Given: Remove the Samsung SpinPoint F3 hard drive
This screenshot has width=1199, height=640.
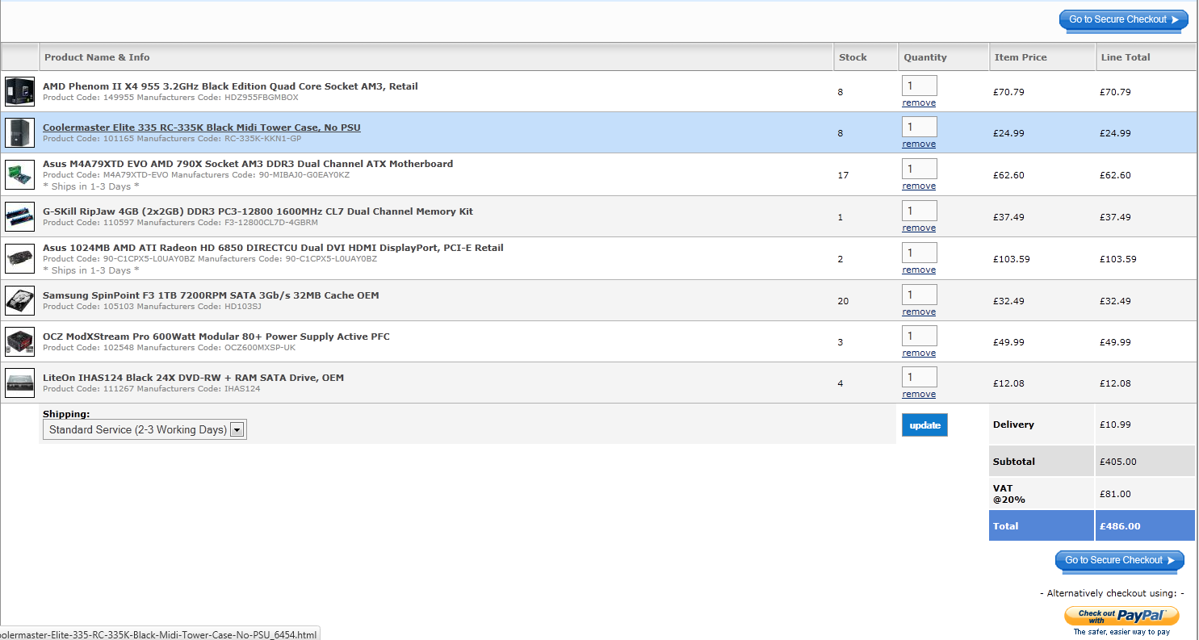Looking at the screenshot, I should [919, 312].
